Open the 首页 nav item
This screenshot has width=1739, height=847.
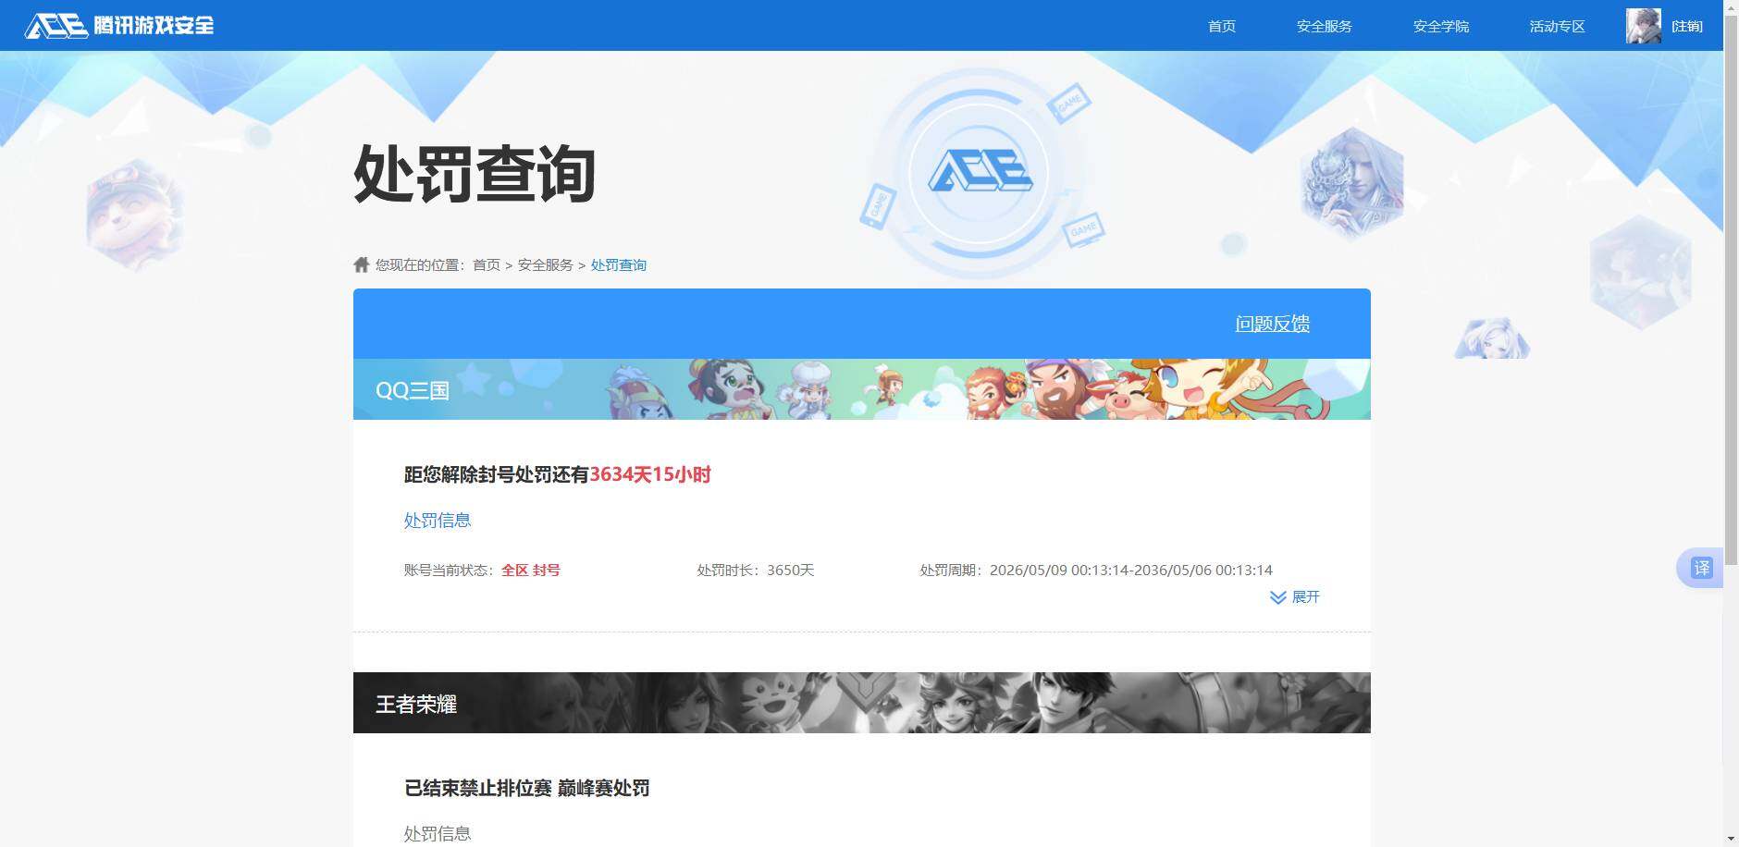click(x=1222, y=26)
